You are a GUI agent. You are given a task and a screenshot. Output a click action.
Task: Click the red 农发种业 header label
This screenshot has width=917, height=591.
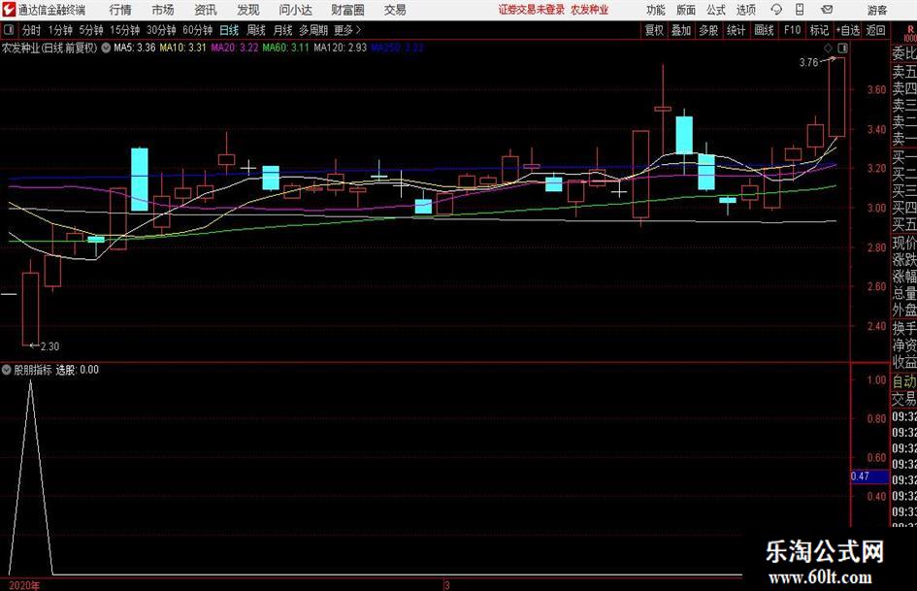[x=590, y=10]
